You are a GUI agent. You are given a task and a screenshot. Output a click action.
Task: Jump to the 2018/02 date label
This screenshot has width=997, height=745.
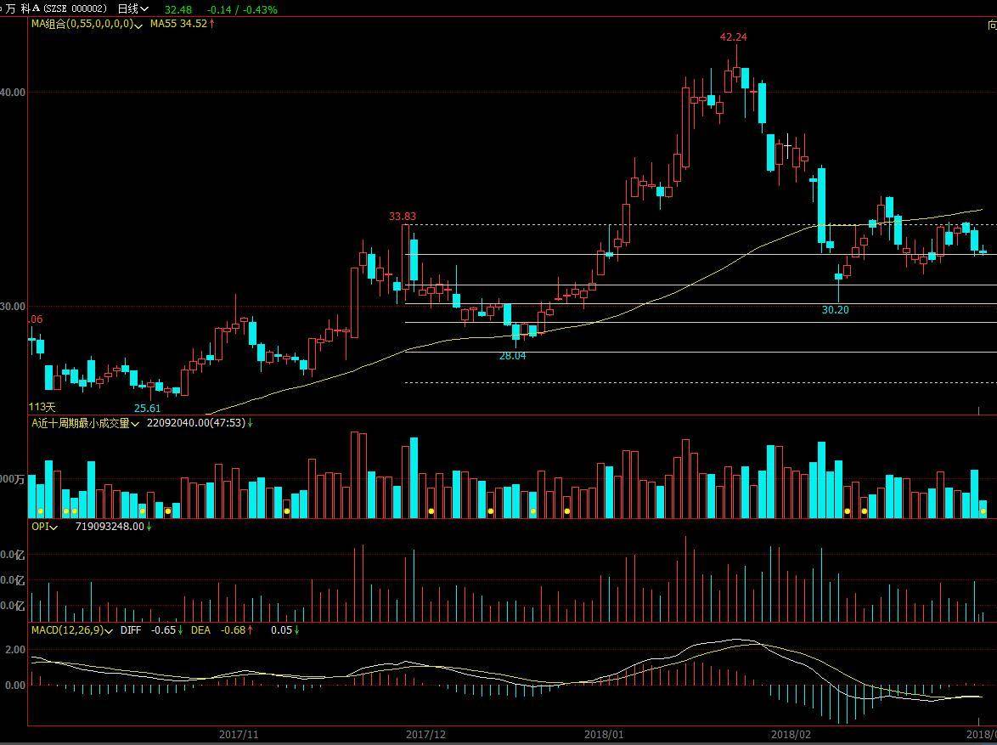coord(791,734)
